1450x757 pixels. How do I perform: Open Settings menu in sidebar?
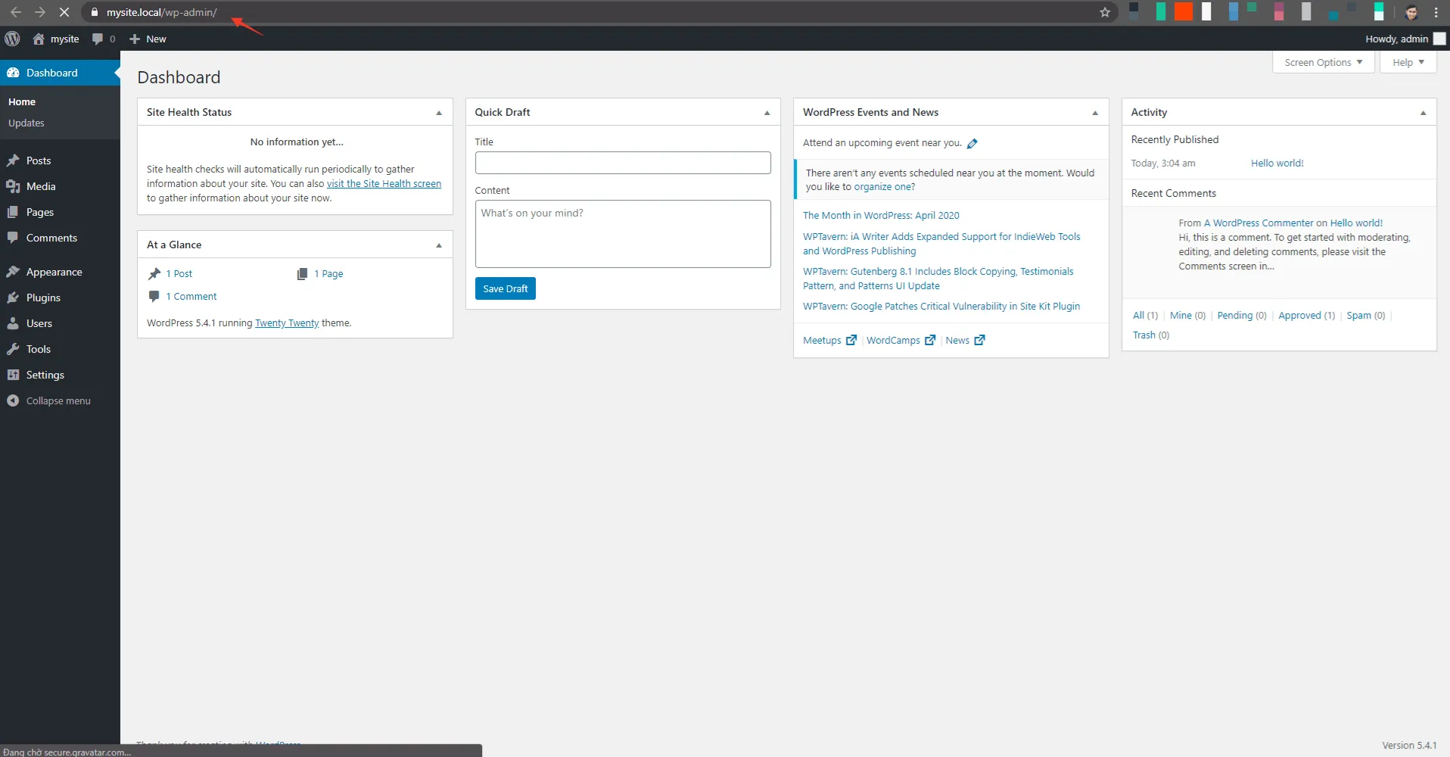(60, 375)
